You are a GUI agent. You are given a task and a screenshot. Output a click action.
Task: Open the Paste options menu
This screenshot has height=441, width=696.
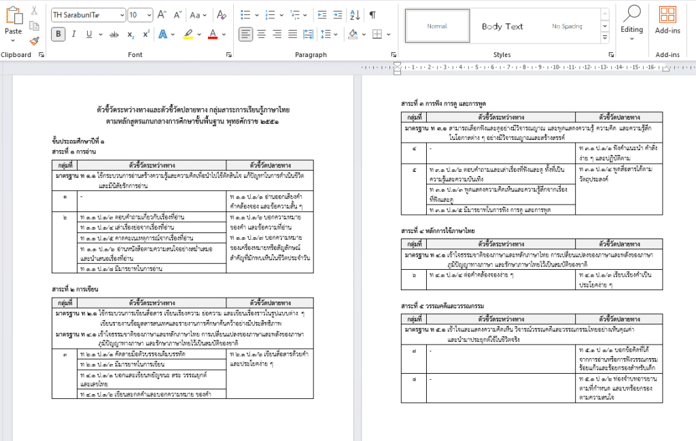pyautogui.click(x=13, y=41)
